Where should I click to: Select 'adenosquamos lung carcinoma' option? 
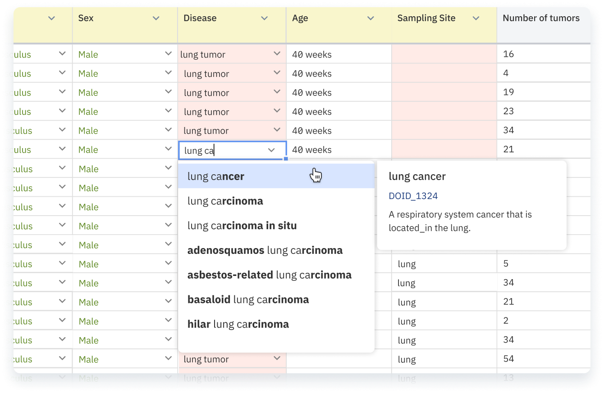click(265, 250)
